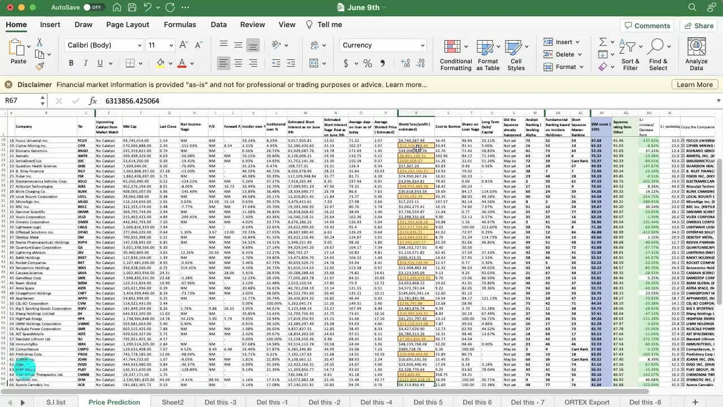
Task: Open the Review tab
Action: point(252,25)
